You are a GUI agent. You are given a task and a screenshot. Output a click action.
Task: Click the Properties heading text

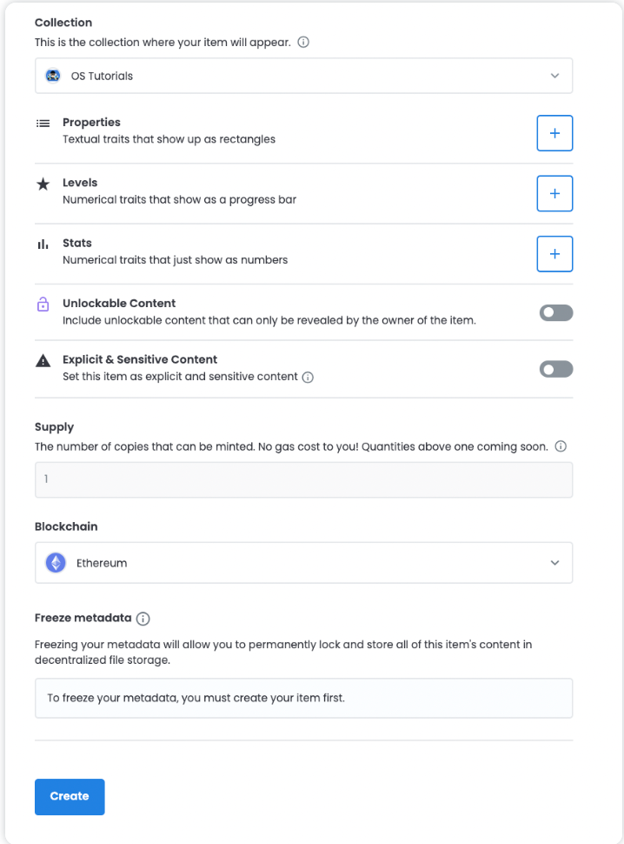(91, 122)
